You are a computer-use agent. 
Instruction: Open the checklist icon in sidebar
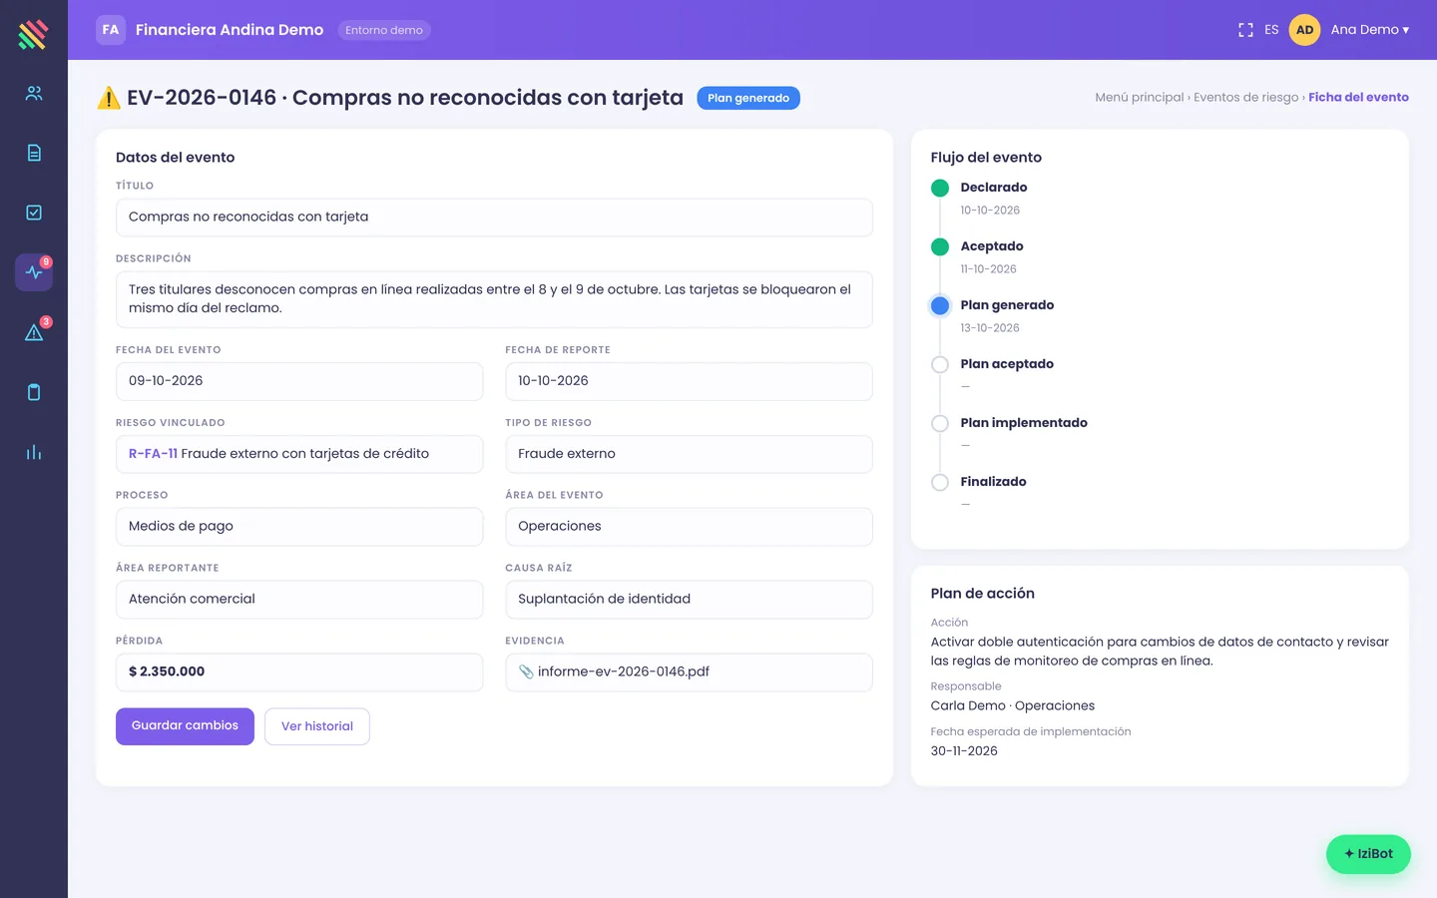pos(34,213)
